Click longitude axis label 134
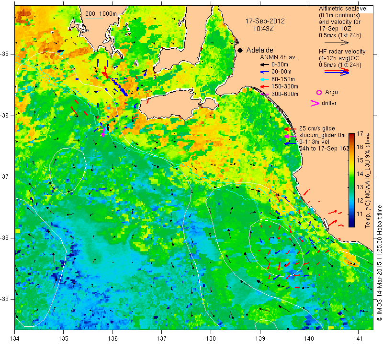383x344 pixels. [15, 339]
